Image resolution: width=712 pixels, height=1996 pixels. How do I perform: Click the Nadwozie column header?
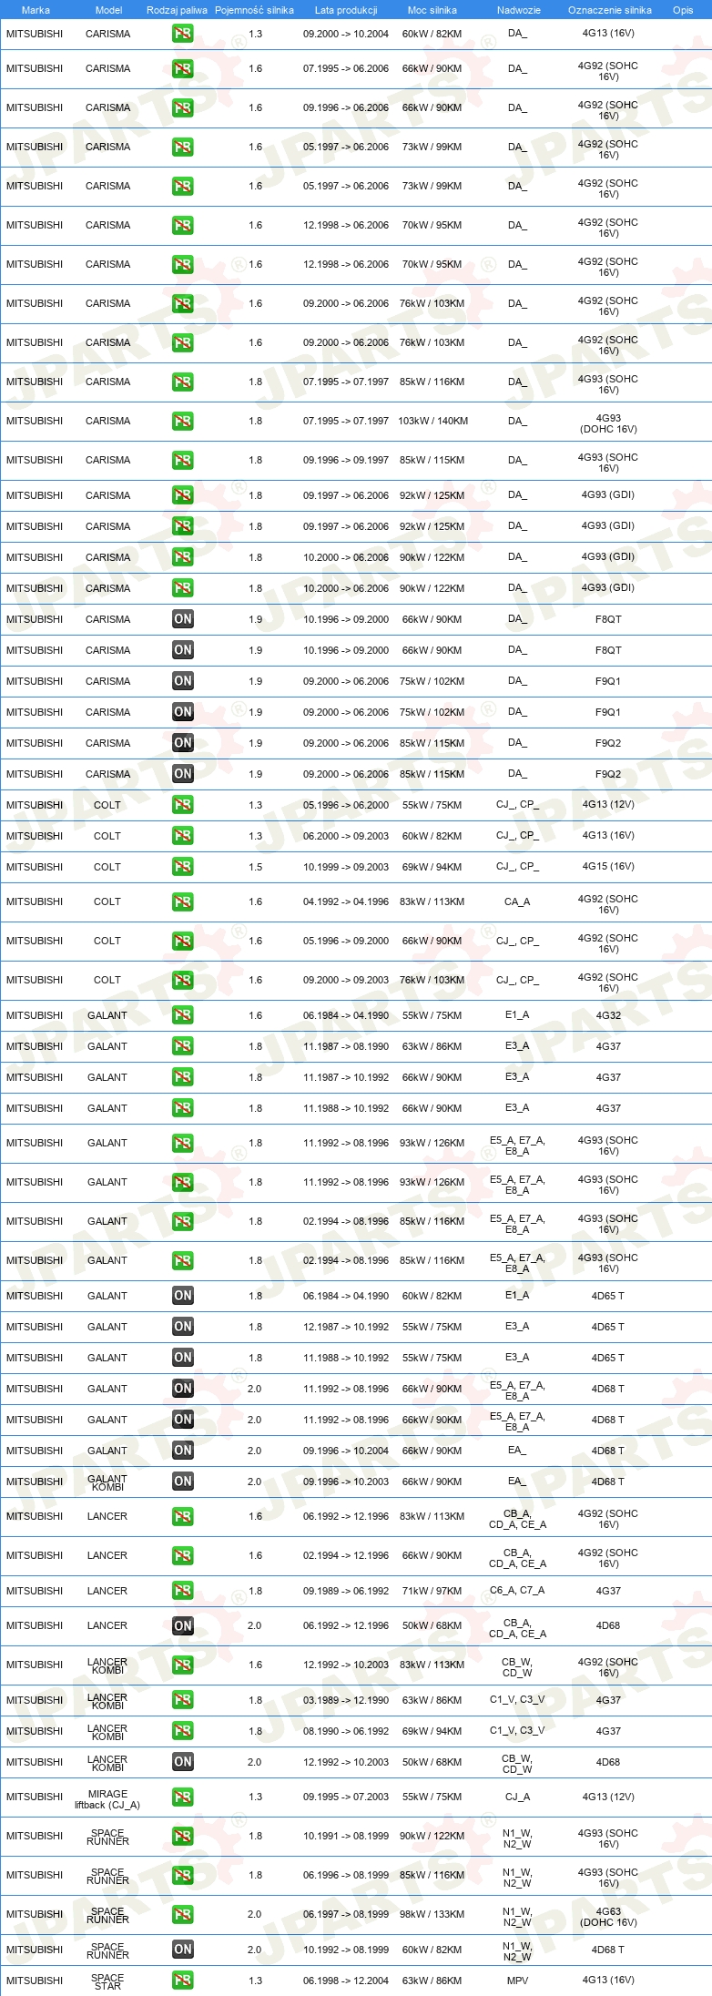click(519, 10)
